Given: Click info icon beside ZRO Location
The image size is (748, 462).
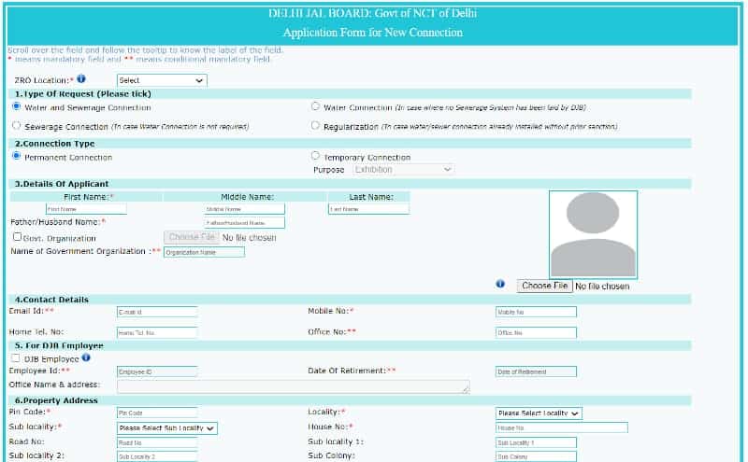Looking at the screenshot, I should click(x=81, y=78).
